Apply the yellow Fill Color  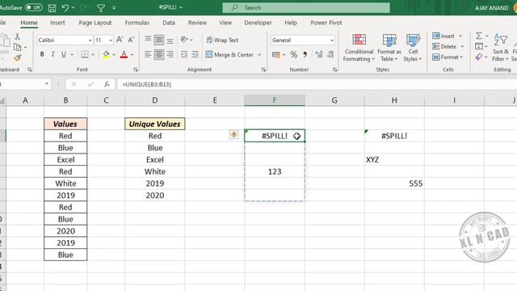106,54
